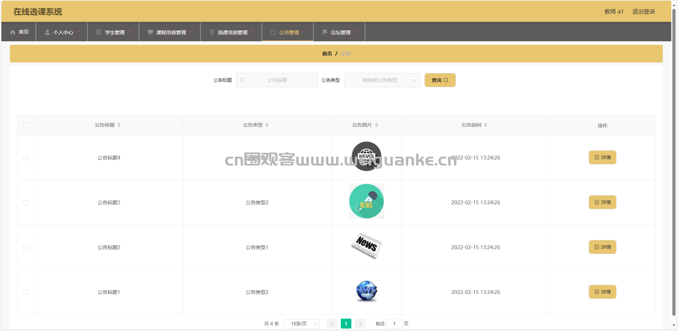Click the teal microphone news thumbnail
This screenshot has height=331, width=678.
366,201
